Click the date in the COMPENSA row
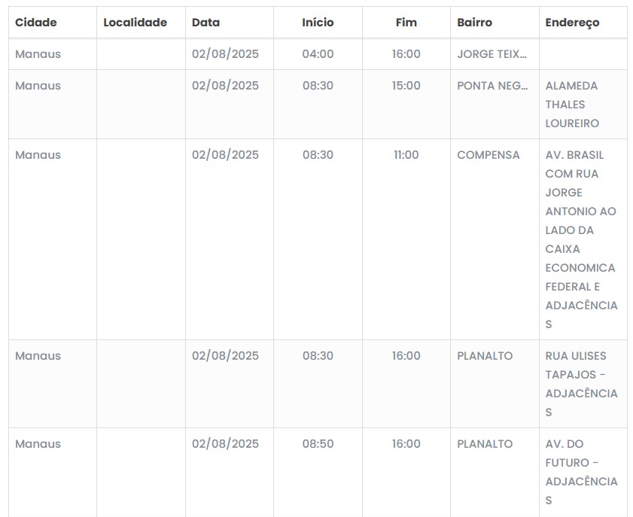633x517 pixels. [225, 155]
